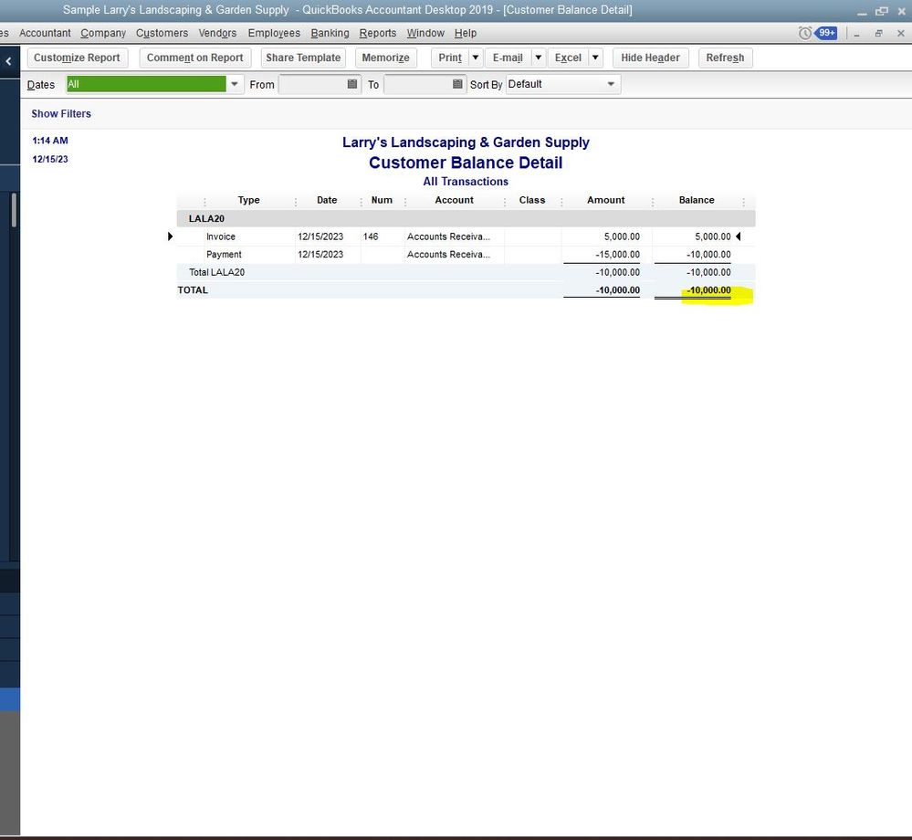
Task: Print the report
Action: [x=449, y=58]
